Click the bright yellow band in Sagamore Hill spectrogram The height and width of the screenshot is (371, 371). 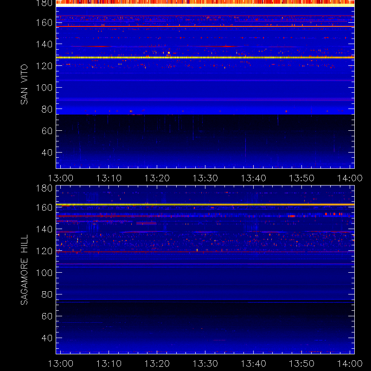point(205,205)
